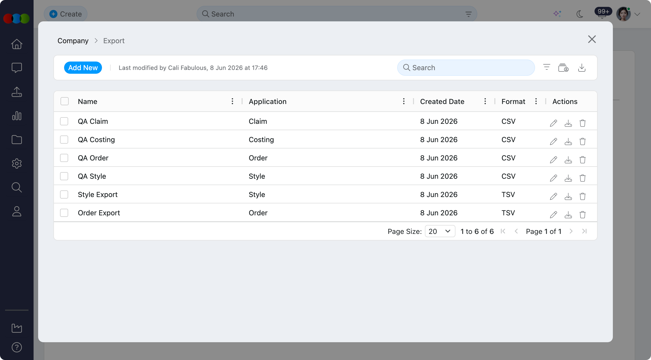Expand the user account chevron
Image resolution: width=651 pixels, height=360 pixels.
(x=637, y=14)
